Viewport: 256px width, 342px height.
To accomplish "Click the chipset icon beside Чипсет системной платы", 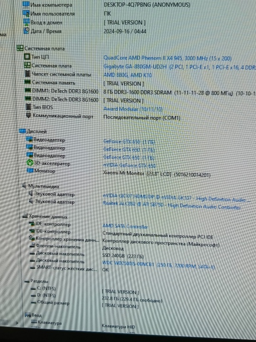I will point(27,74).
